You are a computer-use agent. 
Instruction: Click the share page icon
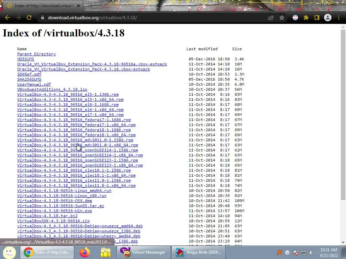click(x=271, y=18)
